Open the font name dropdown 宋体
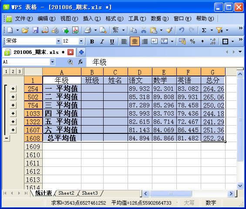The width and height of the screenshot is (246, 209). (x=58, y=41)
